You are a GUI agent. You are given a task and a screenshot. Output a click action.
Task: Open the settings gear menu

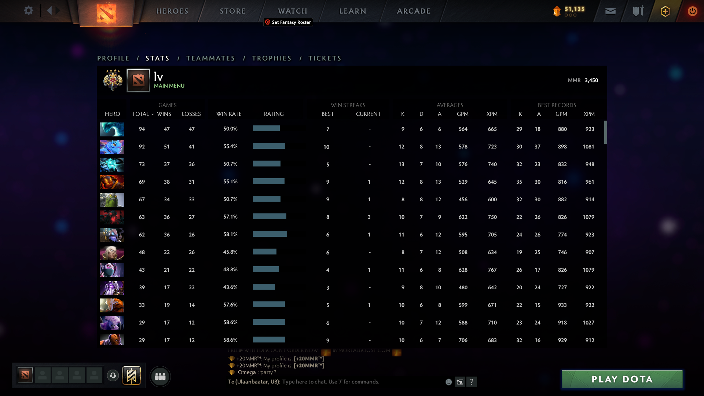coord(28,11)
